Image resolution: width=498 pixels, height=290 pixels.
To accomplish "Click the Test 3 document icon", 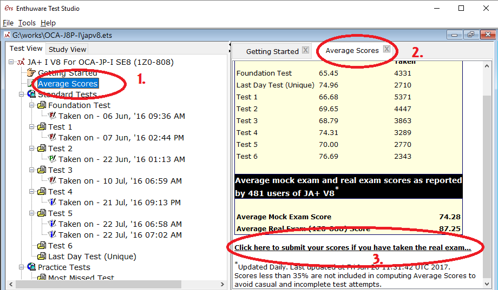I will tap(42, 170).
